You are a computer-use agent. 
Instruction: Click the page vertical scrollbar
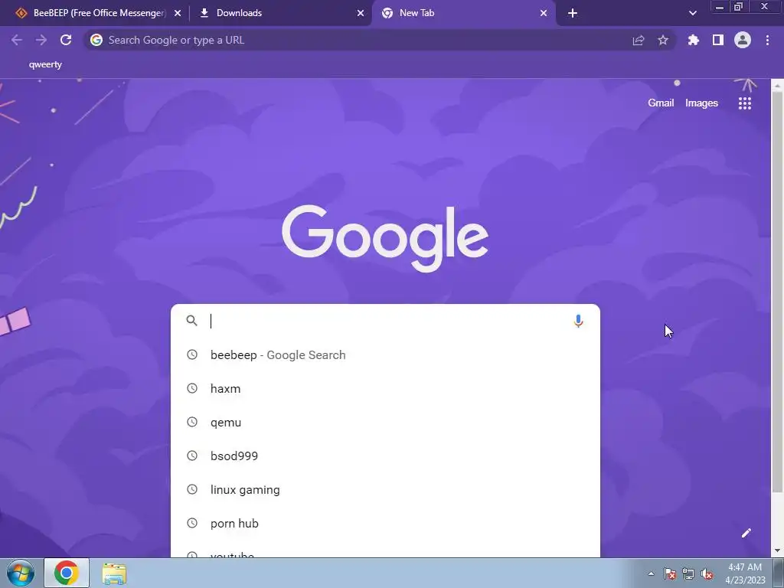tap(778, 292)
